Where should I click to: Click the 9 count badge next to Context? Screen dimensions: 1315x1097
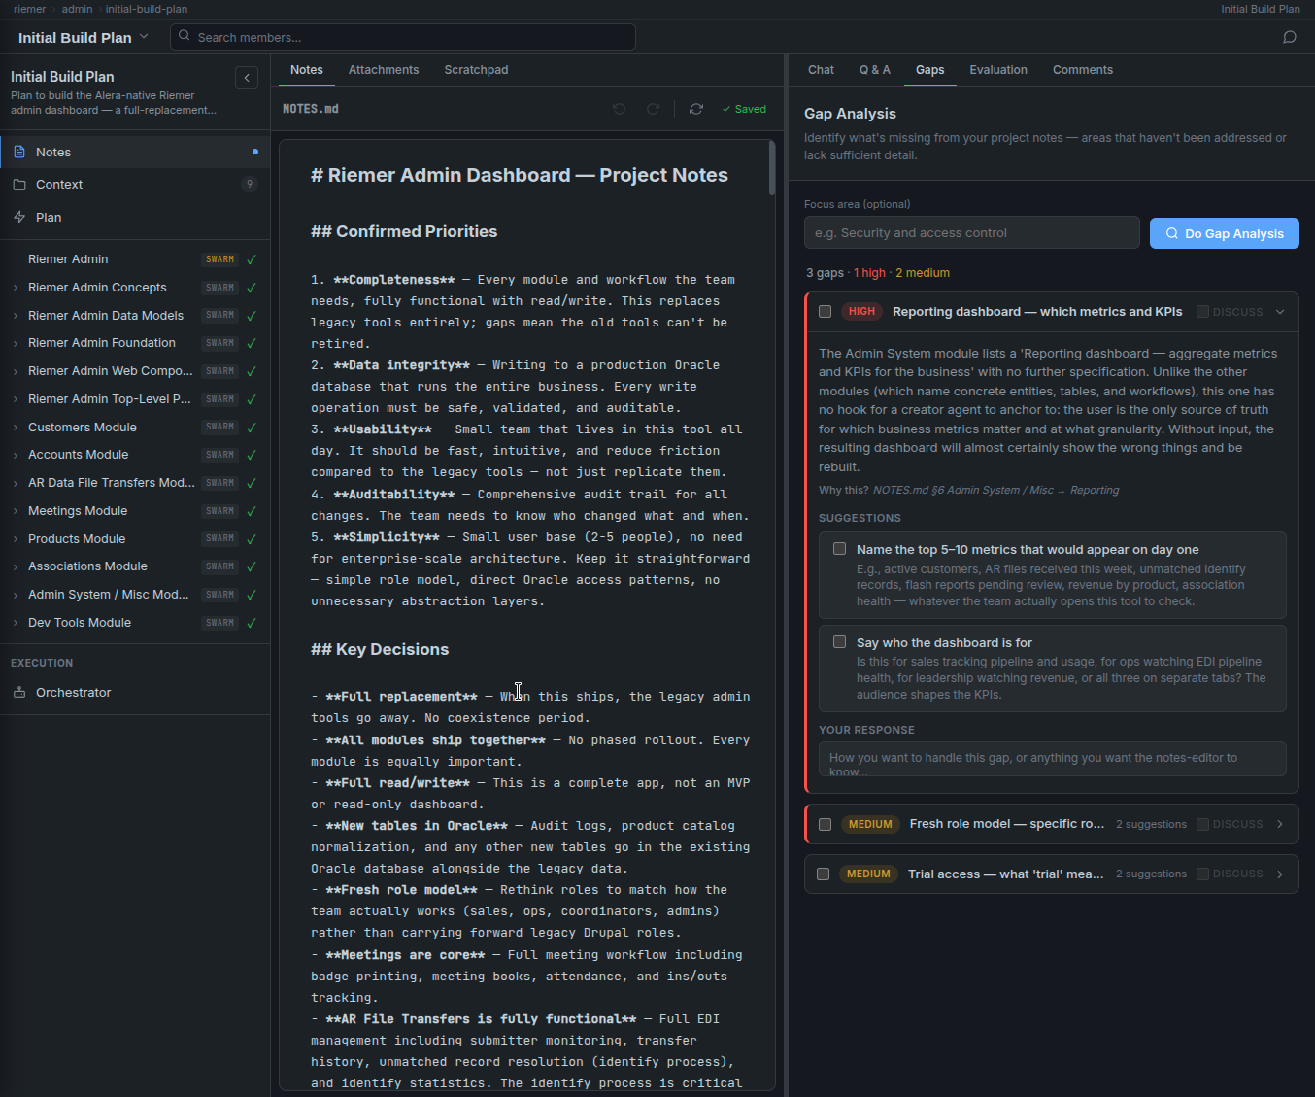[x=250, y=184]
